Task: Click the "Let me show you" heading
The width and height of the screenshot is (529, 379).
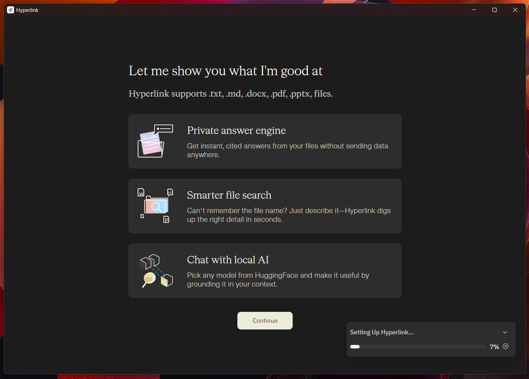Action: (x=225, y=71)
